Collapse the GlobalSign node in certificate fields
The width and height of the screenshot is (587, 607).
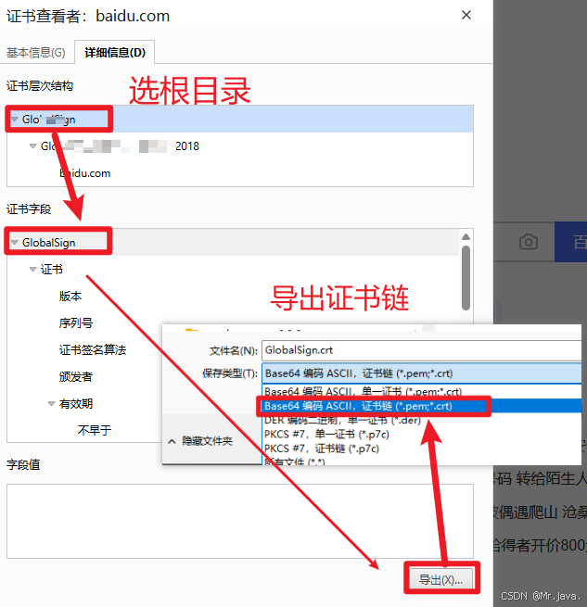[x=15, y=242]
